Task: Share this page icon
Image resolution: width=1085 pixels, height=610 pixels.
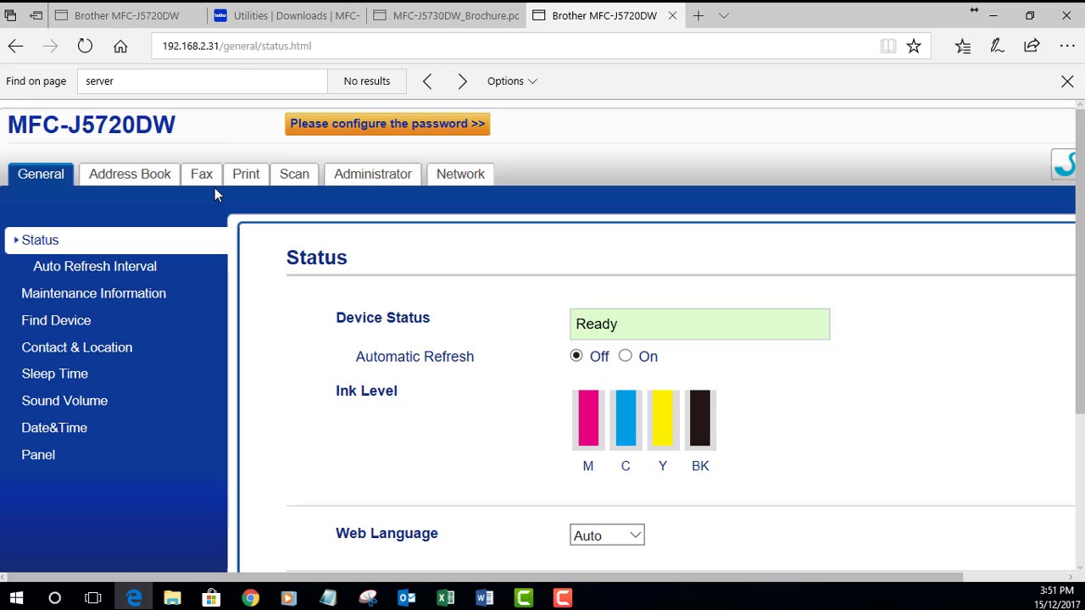Action: 1032,46
